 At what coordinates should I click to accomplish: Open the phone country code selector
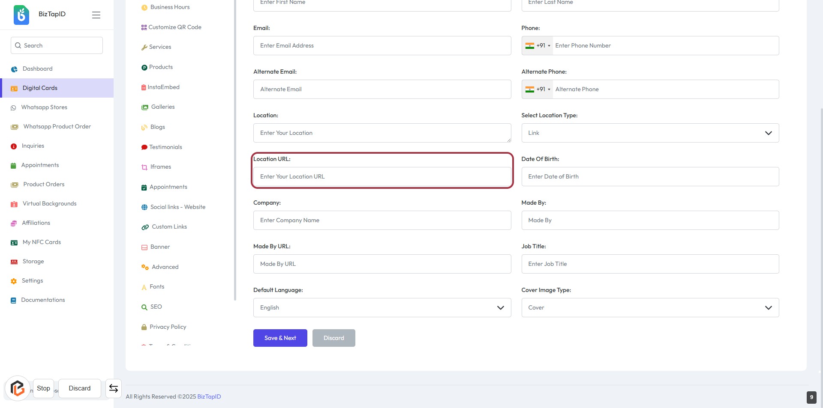click(x=538, y=46)
